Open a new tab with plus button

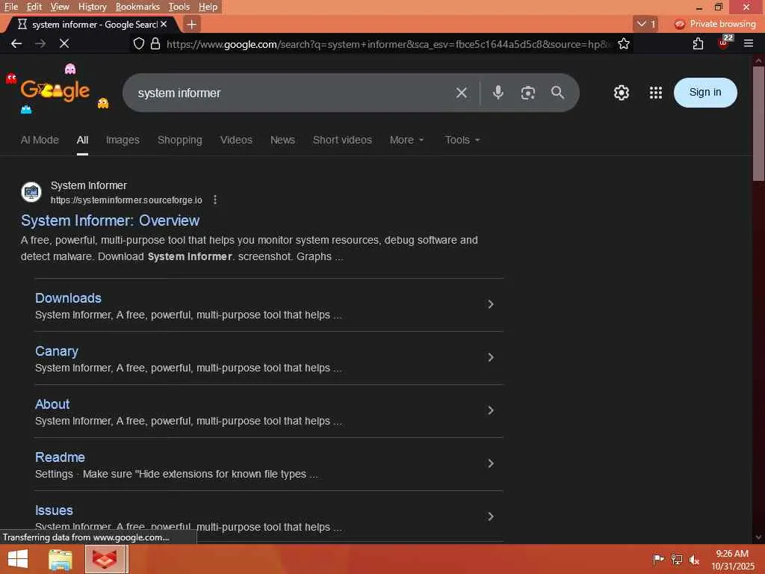pos(192,24)
